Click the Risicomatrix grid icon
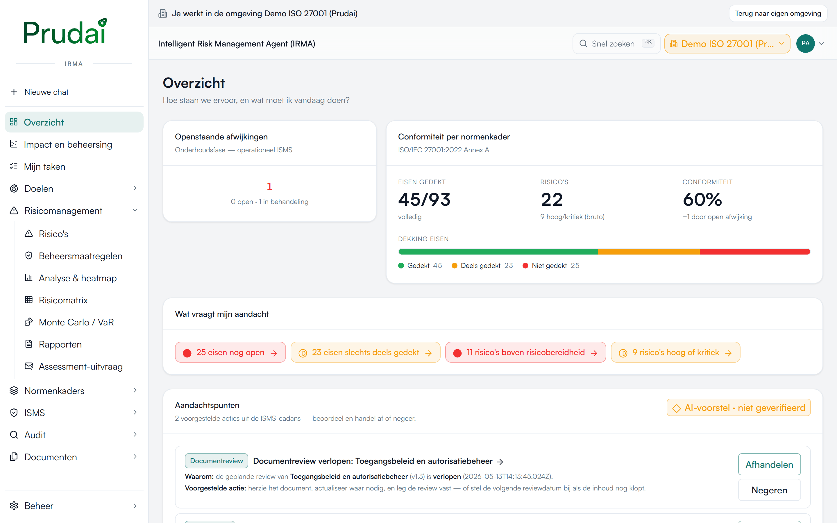Image resolution: width=837 pixels, height=523 pixels. pos(29,300)
